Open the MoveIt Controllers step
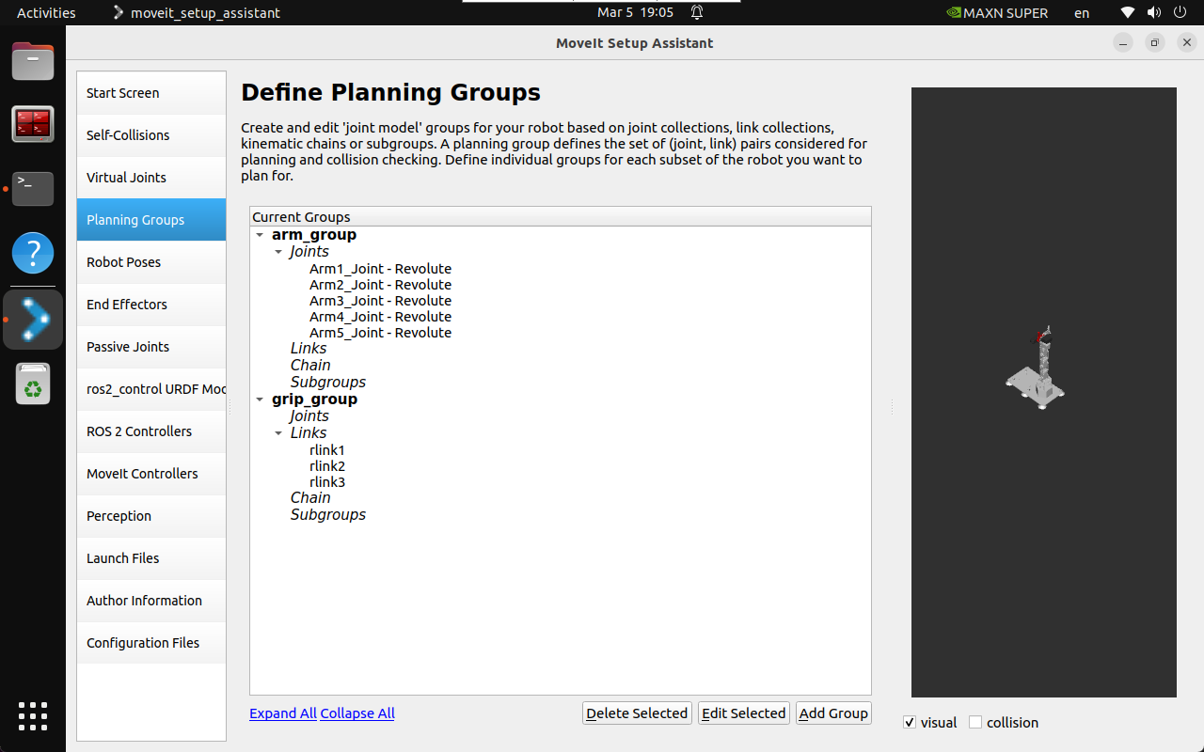Viewport: 1204px width, 752px height. coord(151,474)
